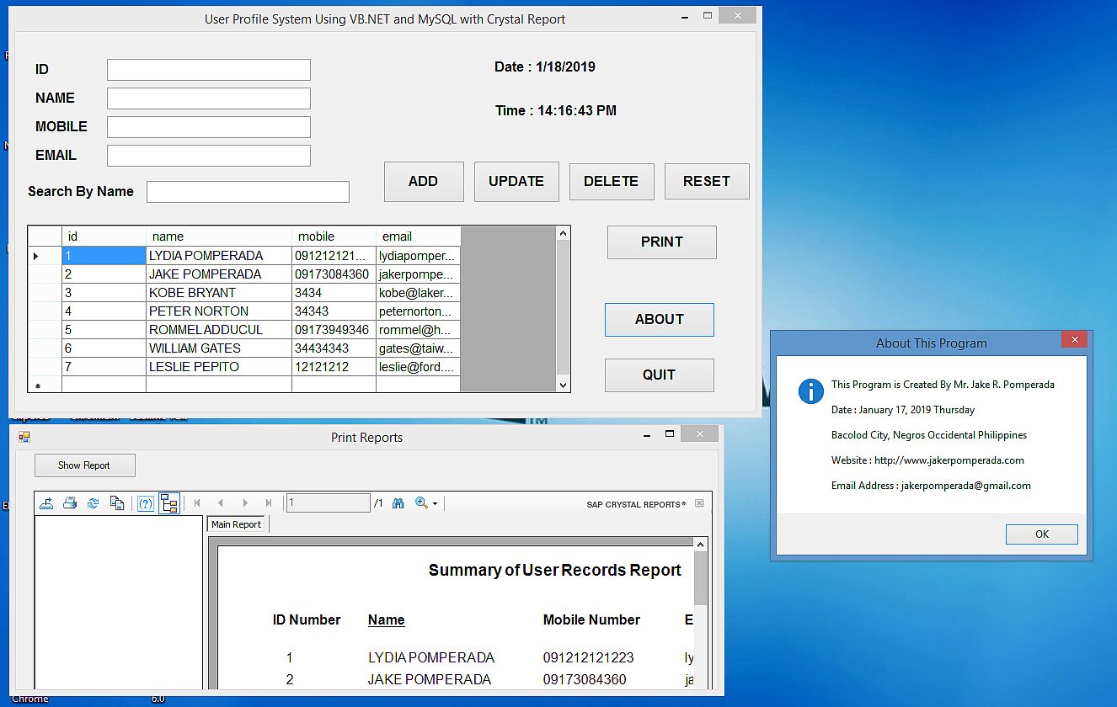Advance to the next report page
Viewport: 1117px width, 707px height.
coord(245,502)
